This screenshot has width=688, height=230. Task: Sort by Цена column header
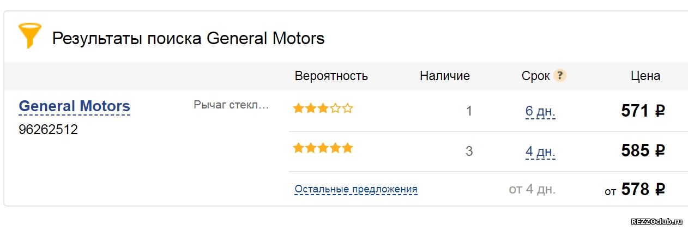645,76
